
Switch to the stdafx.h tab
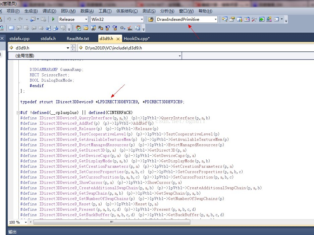48,39
